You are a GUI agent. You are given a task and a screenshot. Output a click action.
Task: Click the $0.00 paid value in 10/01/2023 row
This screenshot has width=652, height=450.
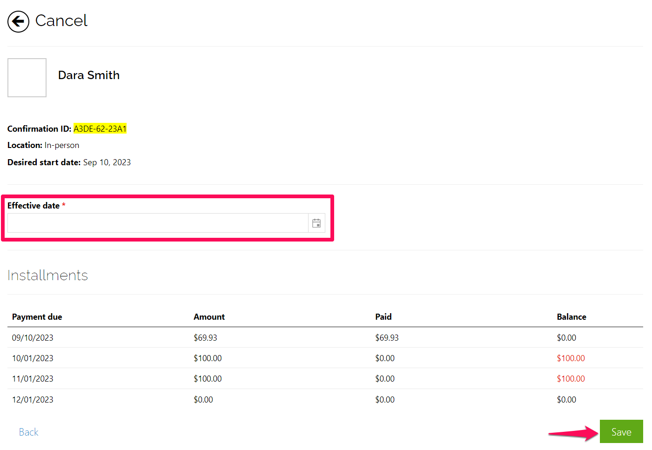pos(385,358)
